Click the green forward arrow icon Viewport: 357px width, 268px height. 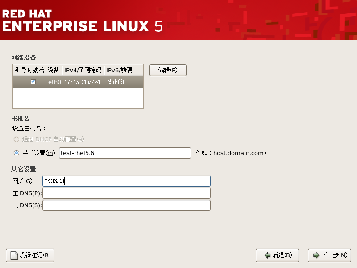pyautogui.click(x=316, y=255)
